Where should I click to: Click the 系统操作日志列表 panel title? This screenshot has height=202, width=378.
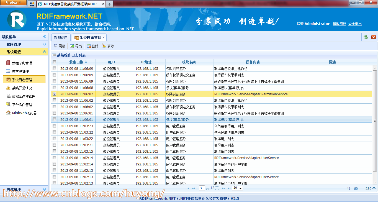click(x=71, y=55)
